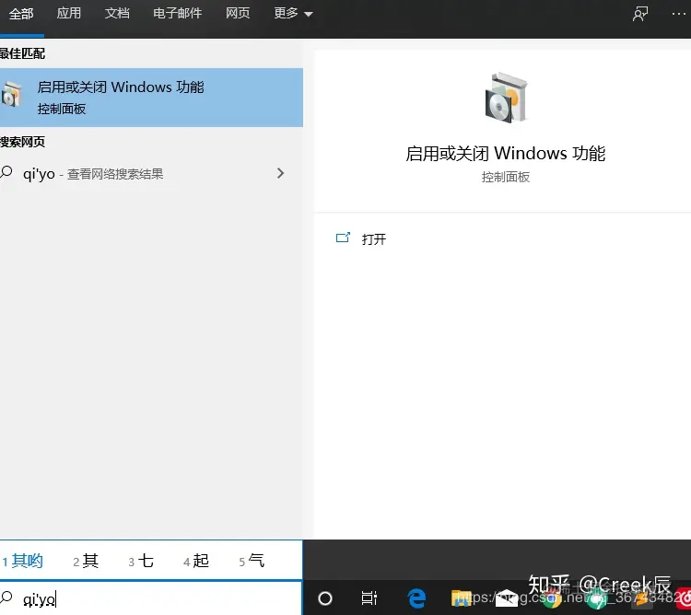Screen dimensions: 691x615
Task: Select the 全部 search filter tab
Action: (20, 14)
